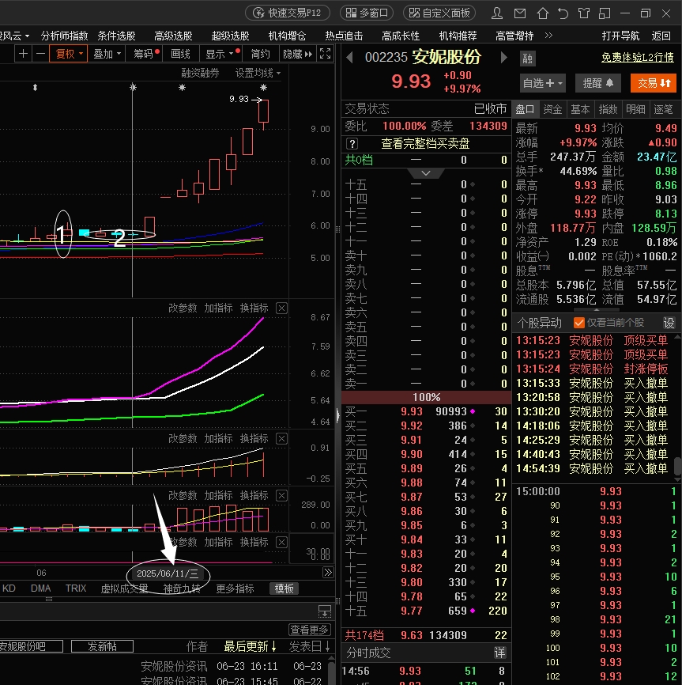
Task: Open 自定义面板 custom panel button
Action: pyautogui.click(x=439, y=13)
